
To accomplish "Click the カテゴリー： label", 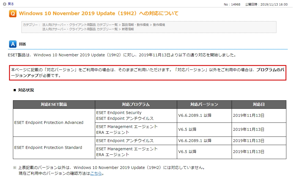I will click(x=32, y=25).
